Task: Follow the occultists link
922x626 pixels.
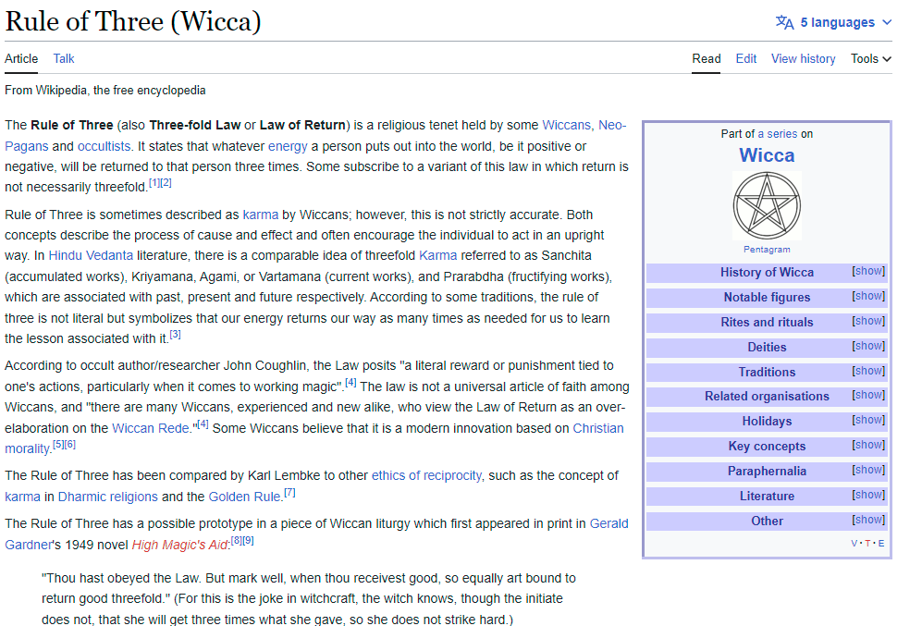Action: 104,146
